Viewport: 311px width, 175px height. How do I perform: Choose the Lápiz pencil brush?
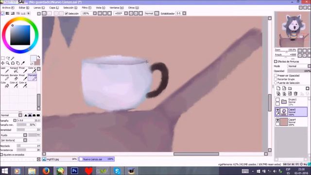(x=5, y=70)
